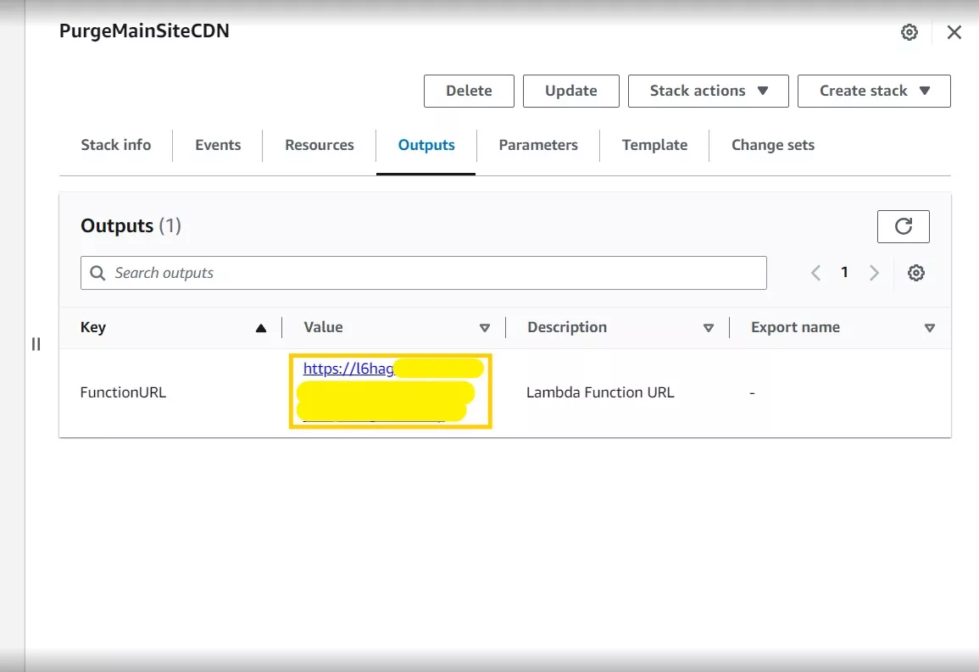Image resolution: width=979 pixels, height=672 pixels.
Task: Switch to the Stack info tab
Action: (x=116, y=145)
